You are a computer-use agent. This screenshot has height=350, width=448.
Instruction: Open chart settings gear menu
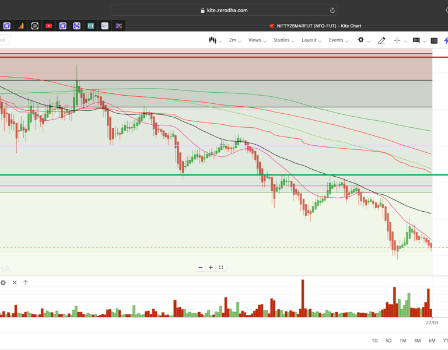361,40
